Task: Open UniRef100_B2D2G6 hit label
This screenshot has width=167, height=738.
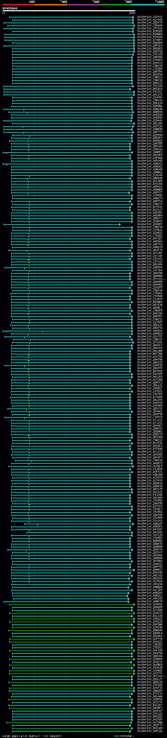Action: [150, 75]
